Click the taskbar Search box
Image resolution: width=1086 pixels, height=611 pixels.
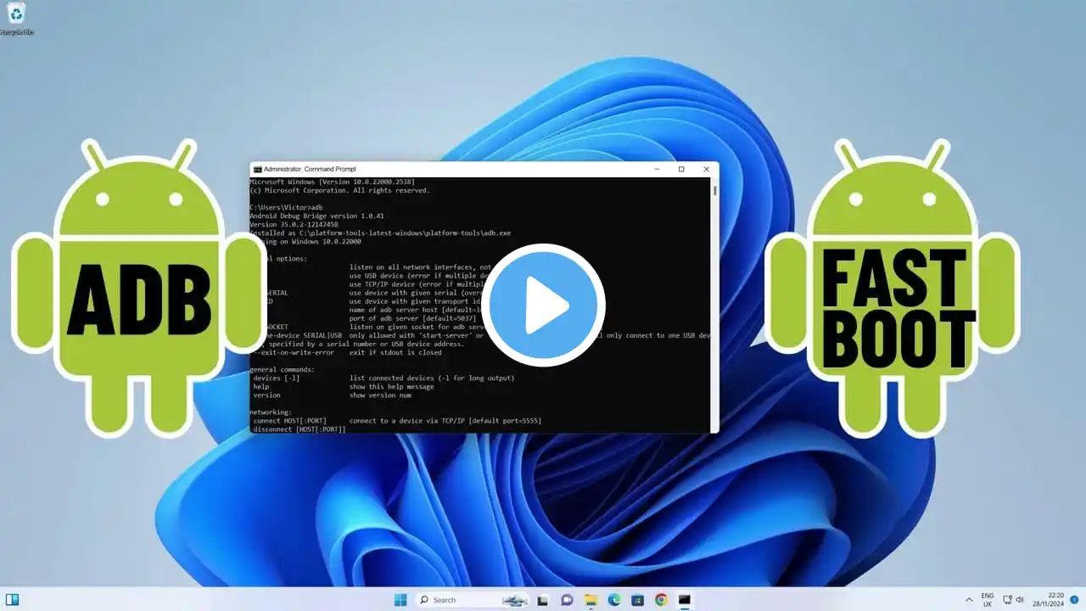click(473, 600)
